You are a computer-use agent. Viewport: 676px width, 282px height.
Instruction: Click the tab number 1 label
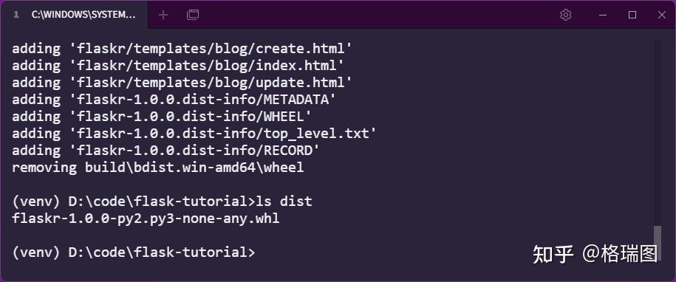[x=16, y=15]
